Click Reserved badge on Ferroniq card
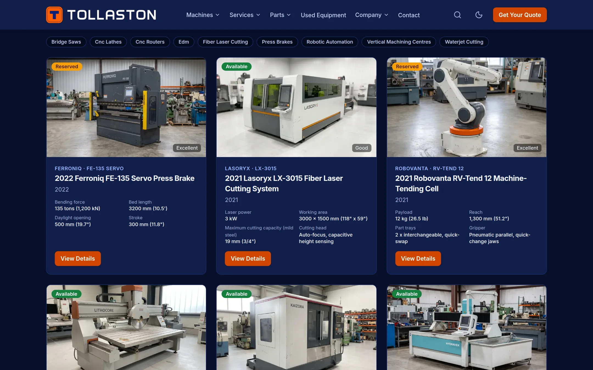Screen dimensions: 593x370 click(67, 67)
